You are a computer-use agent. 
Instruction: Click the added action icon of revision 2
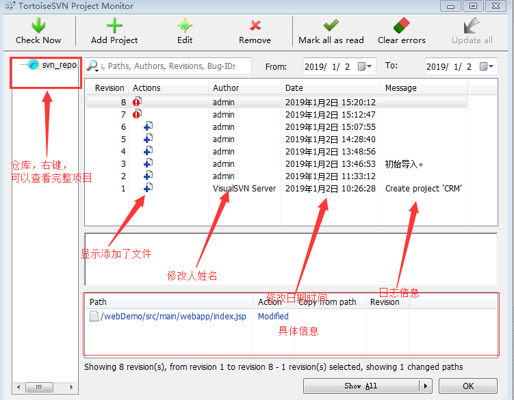(x=148, y=176)
